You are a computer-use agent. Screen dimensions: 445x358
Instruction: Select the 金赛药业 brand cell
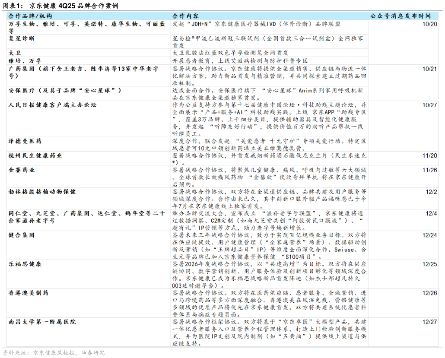[22, 170]
